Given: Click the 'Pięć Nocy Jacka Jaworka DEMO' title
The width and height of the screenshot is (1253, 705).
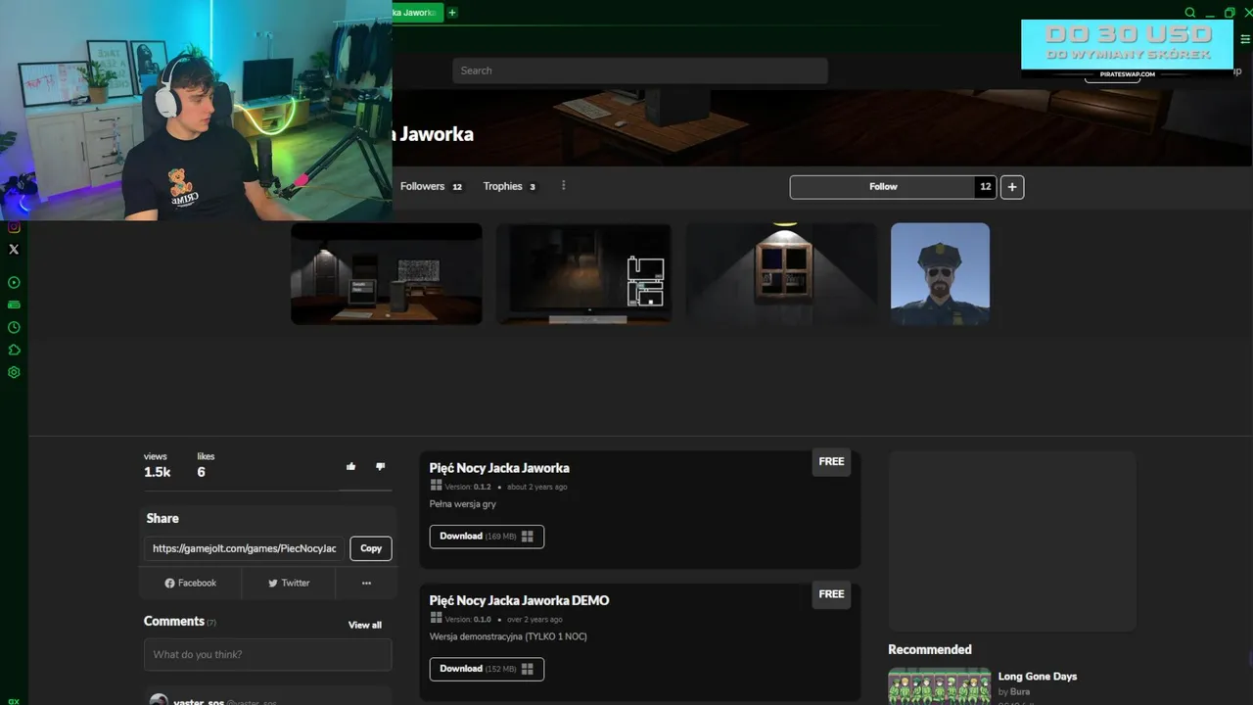Looking at the screenshot, I should pos(519,600).
